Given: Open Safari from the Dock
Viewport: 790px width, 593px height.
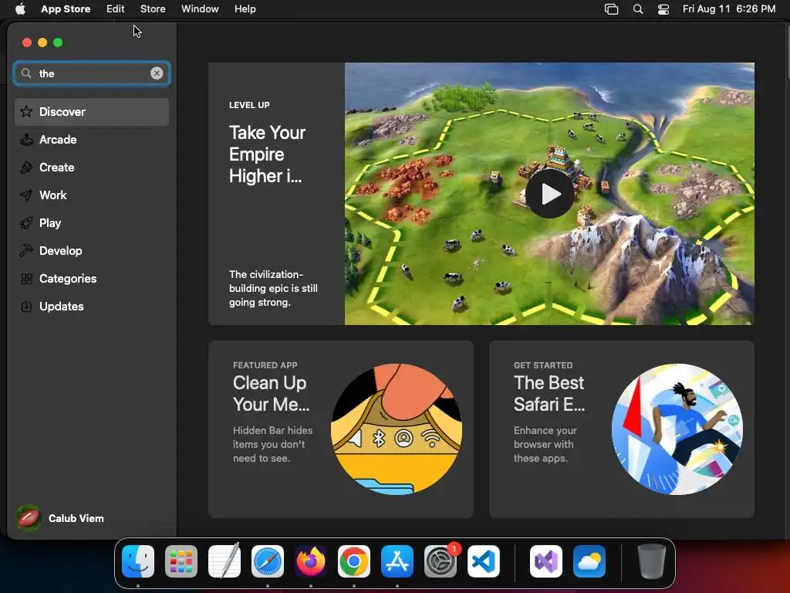Looking at the screenshot, I should 268,561.
